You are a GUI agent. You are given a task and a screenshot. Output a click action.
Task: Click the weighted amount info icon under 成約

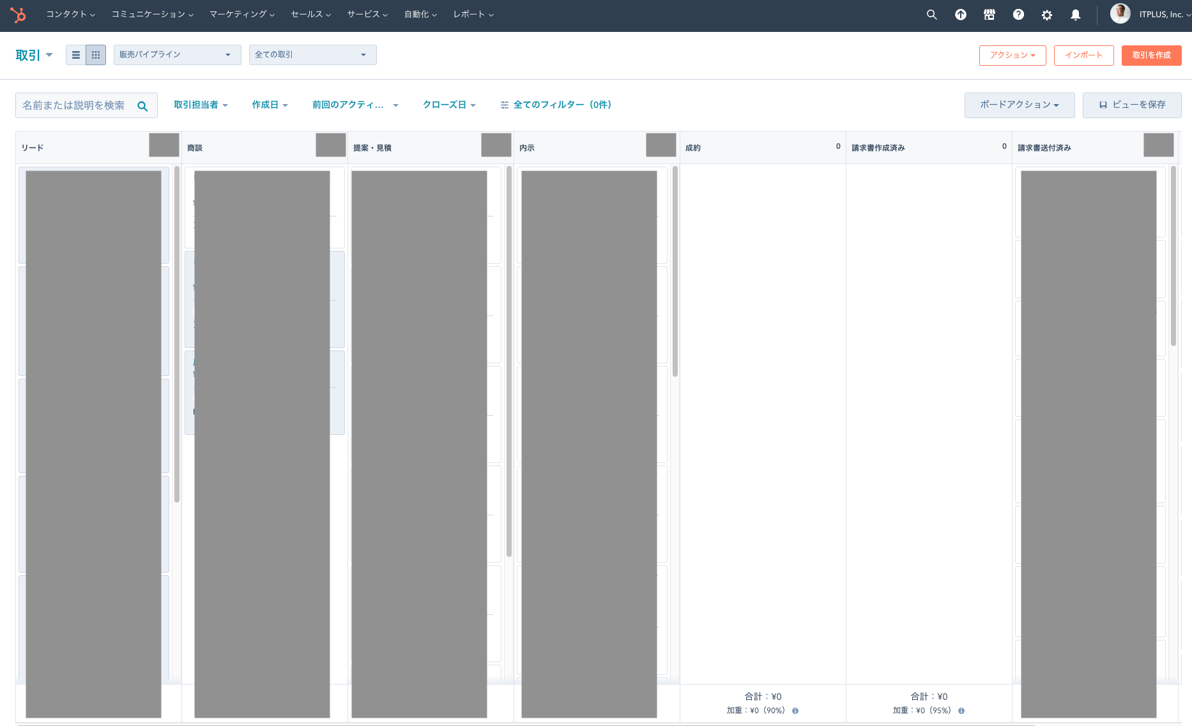[x=795, y=709]
